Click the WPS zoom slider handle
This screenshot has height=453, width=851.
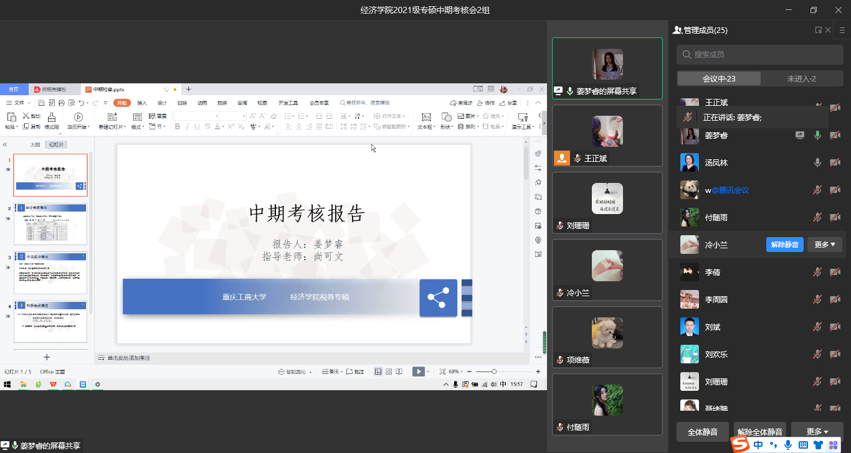(494, 371)
